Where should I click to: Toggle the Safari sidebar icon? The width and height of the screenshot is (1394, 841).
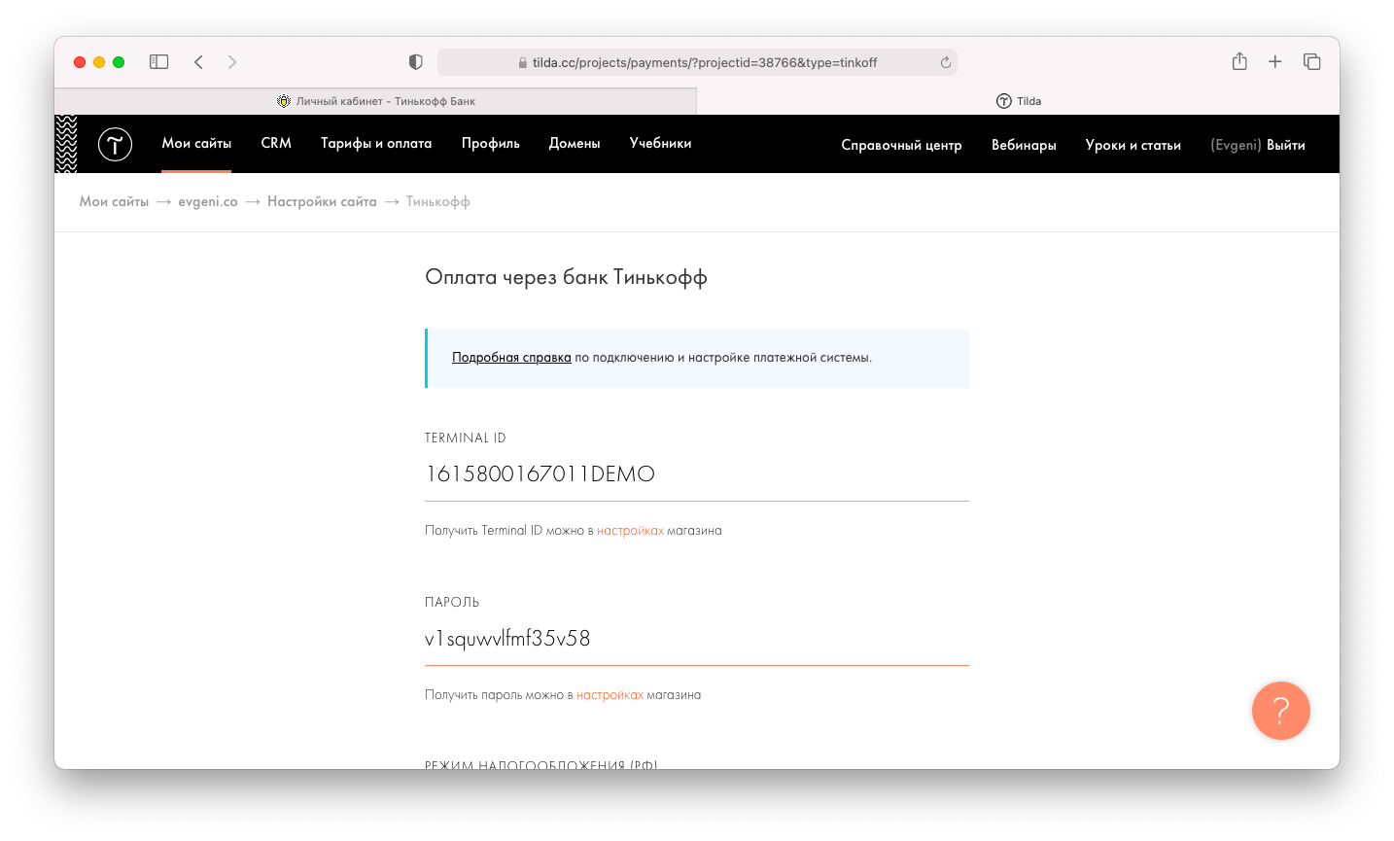pos(159,62)
